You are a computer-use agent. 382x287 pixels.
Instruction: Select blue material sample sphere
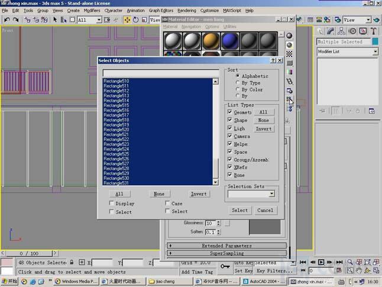(x=230, y=41)
